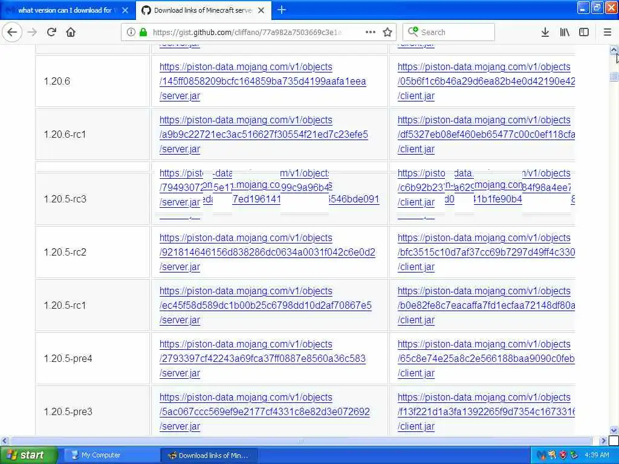Click into the Search box
619x464 pixels.
pyautogui.click(x=449, y=32)
